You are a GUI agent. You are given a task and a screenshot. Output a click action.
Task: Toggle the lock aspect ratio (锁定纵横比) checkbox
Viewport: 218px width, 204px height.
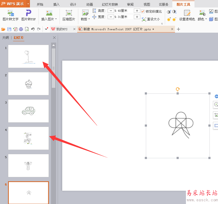pos(143,11)
